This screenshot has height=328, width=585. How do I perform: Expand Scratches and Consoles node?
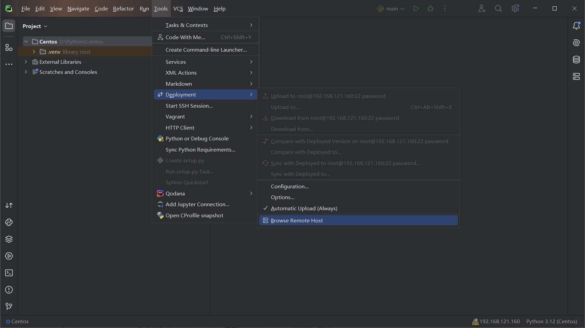26,72
